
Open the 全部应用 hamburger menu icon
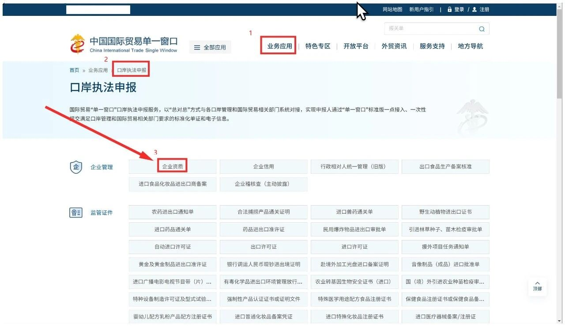tap(197, 47)
